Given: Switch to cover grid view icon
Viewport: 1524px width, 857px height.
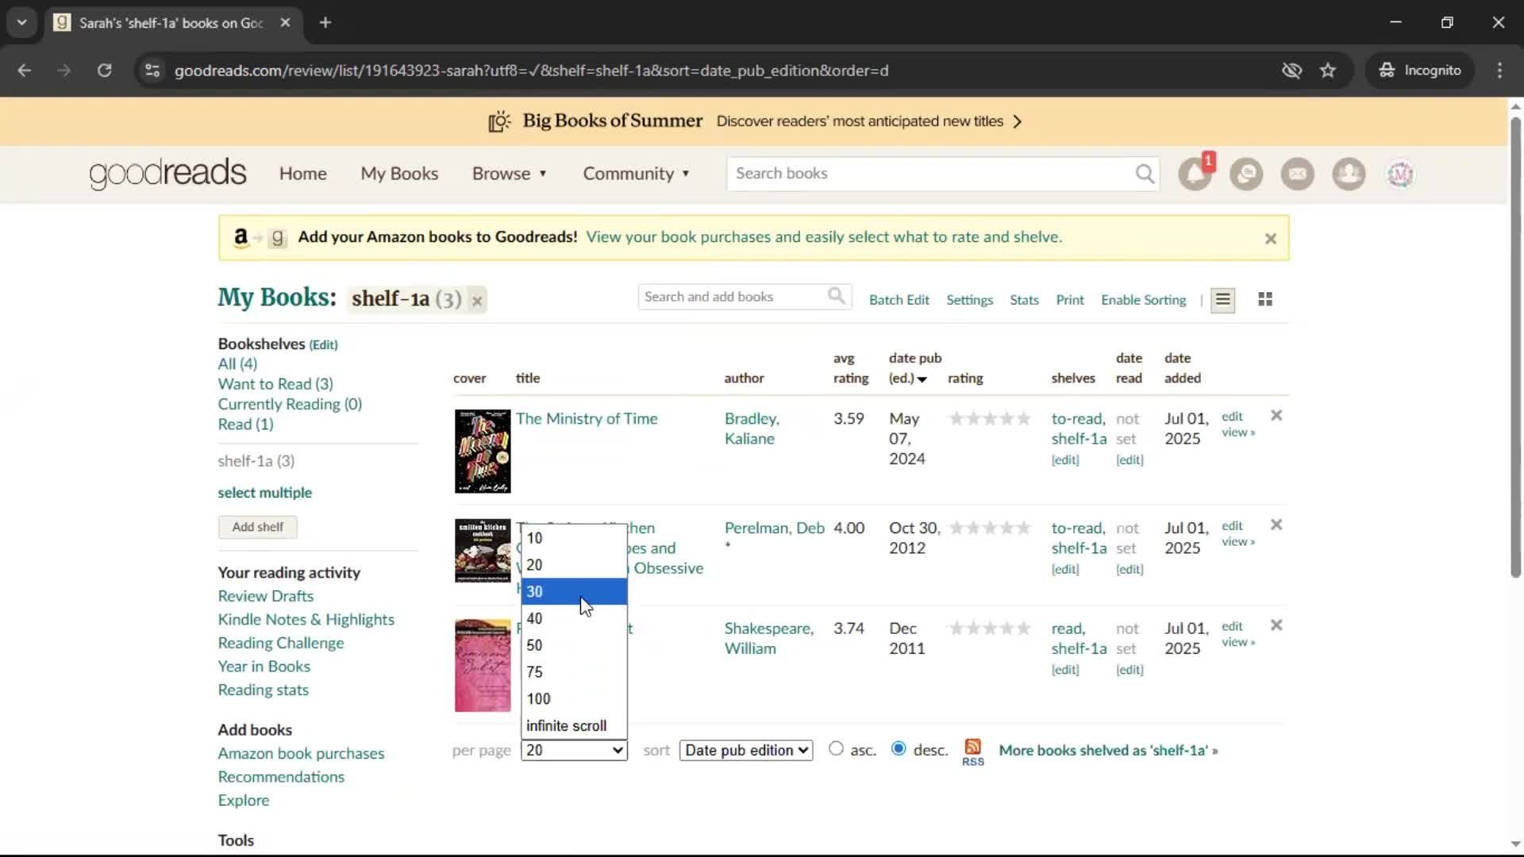Looking at the screenshot, I should pos(1265,299).
